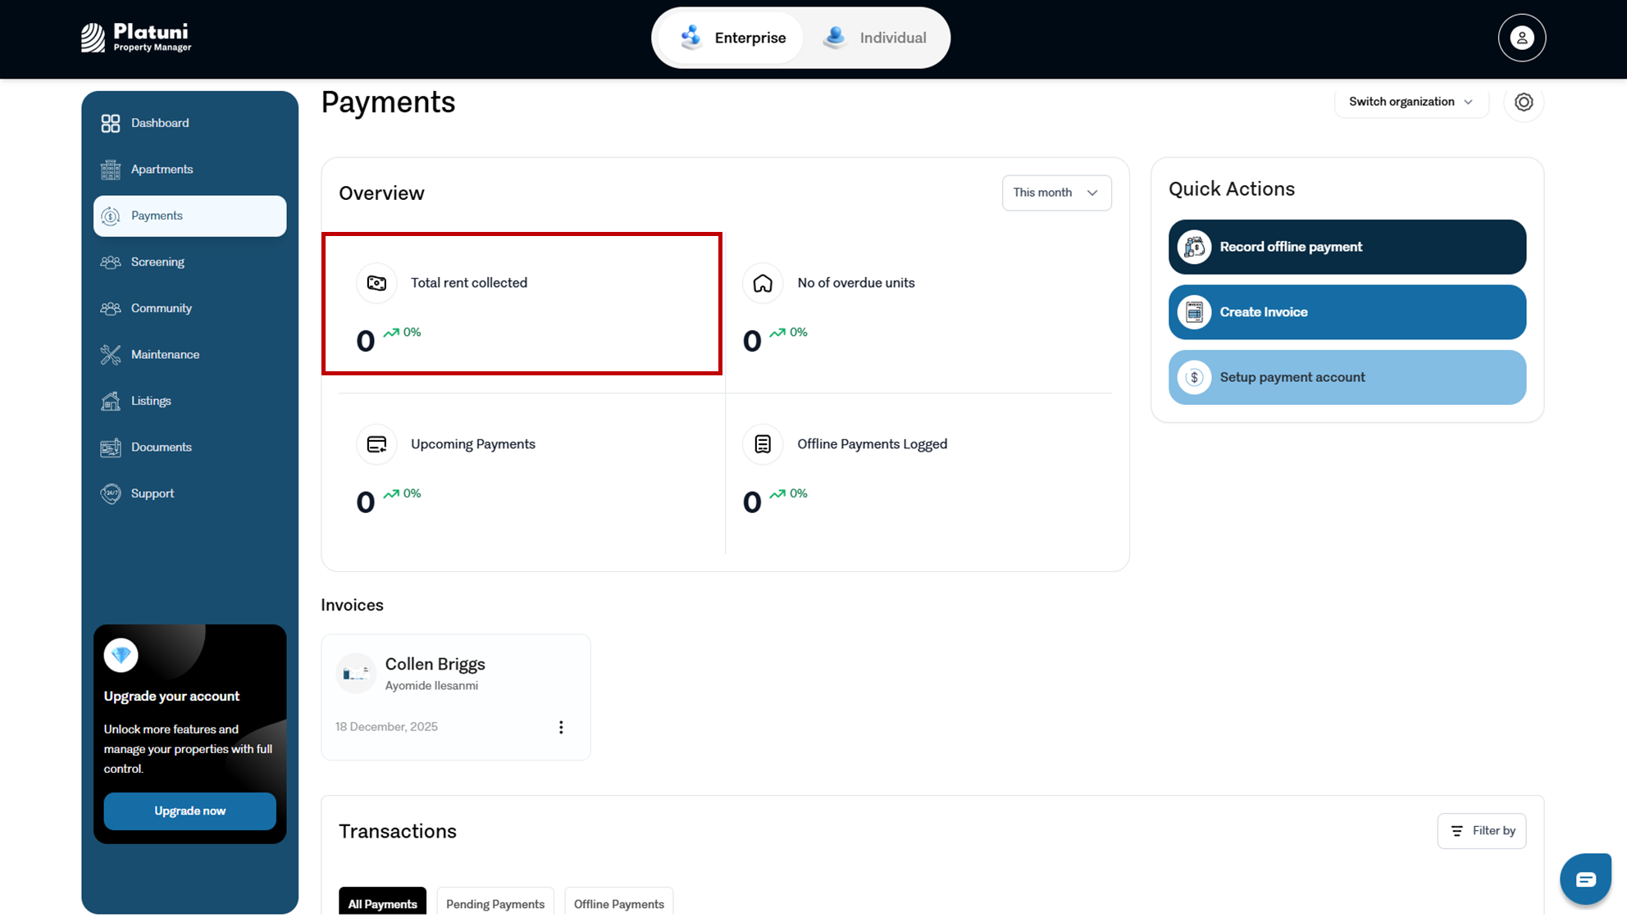The image size is (1627, 922).
Task: Open the user profile avatar icon
Action: pos(1522,38)
